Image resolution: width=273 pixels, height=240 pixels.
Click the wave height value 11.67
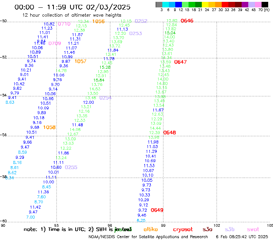click(x=158, y=110)
